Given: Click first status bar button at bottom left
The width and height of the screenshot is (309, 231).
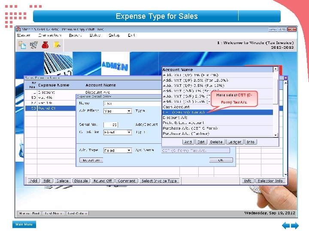Looking at the screenshot, I should pos(30,213).
